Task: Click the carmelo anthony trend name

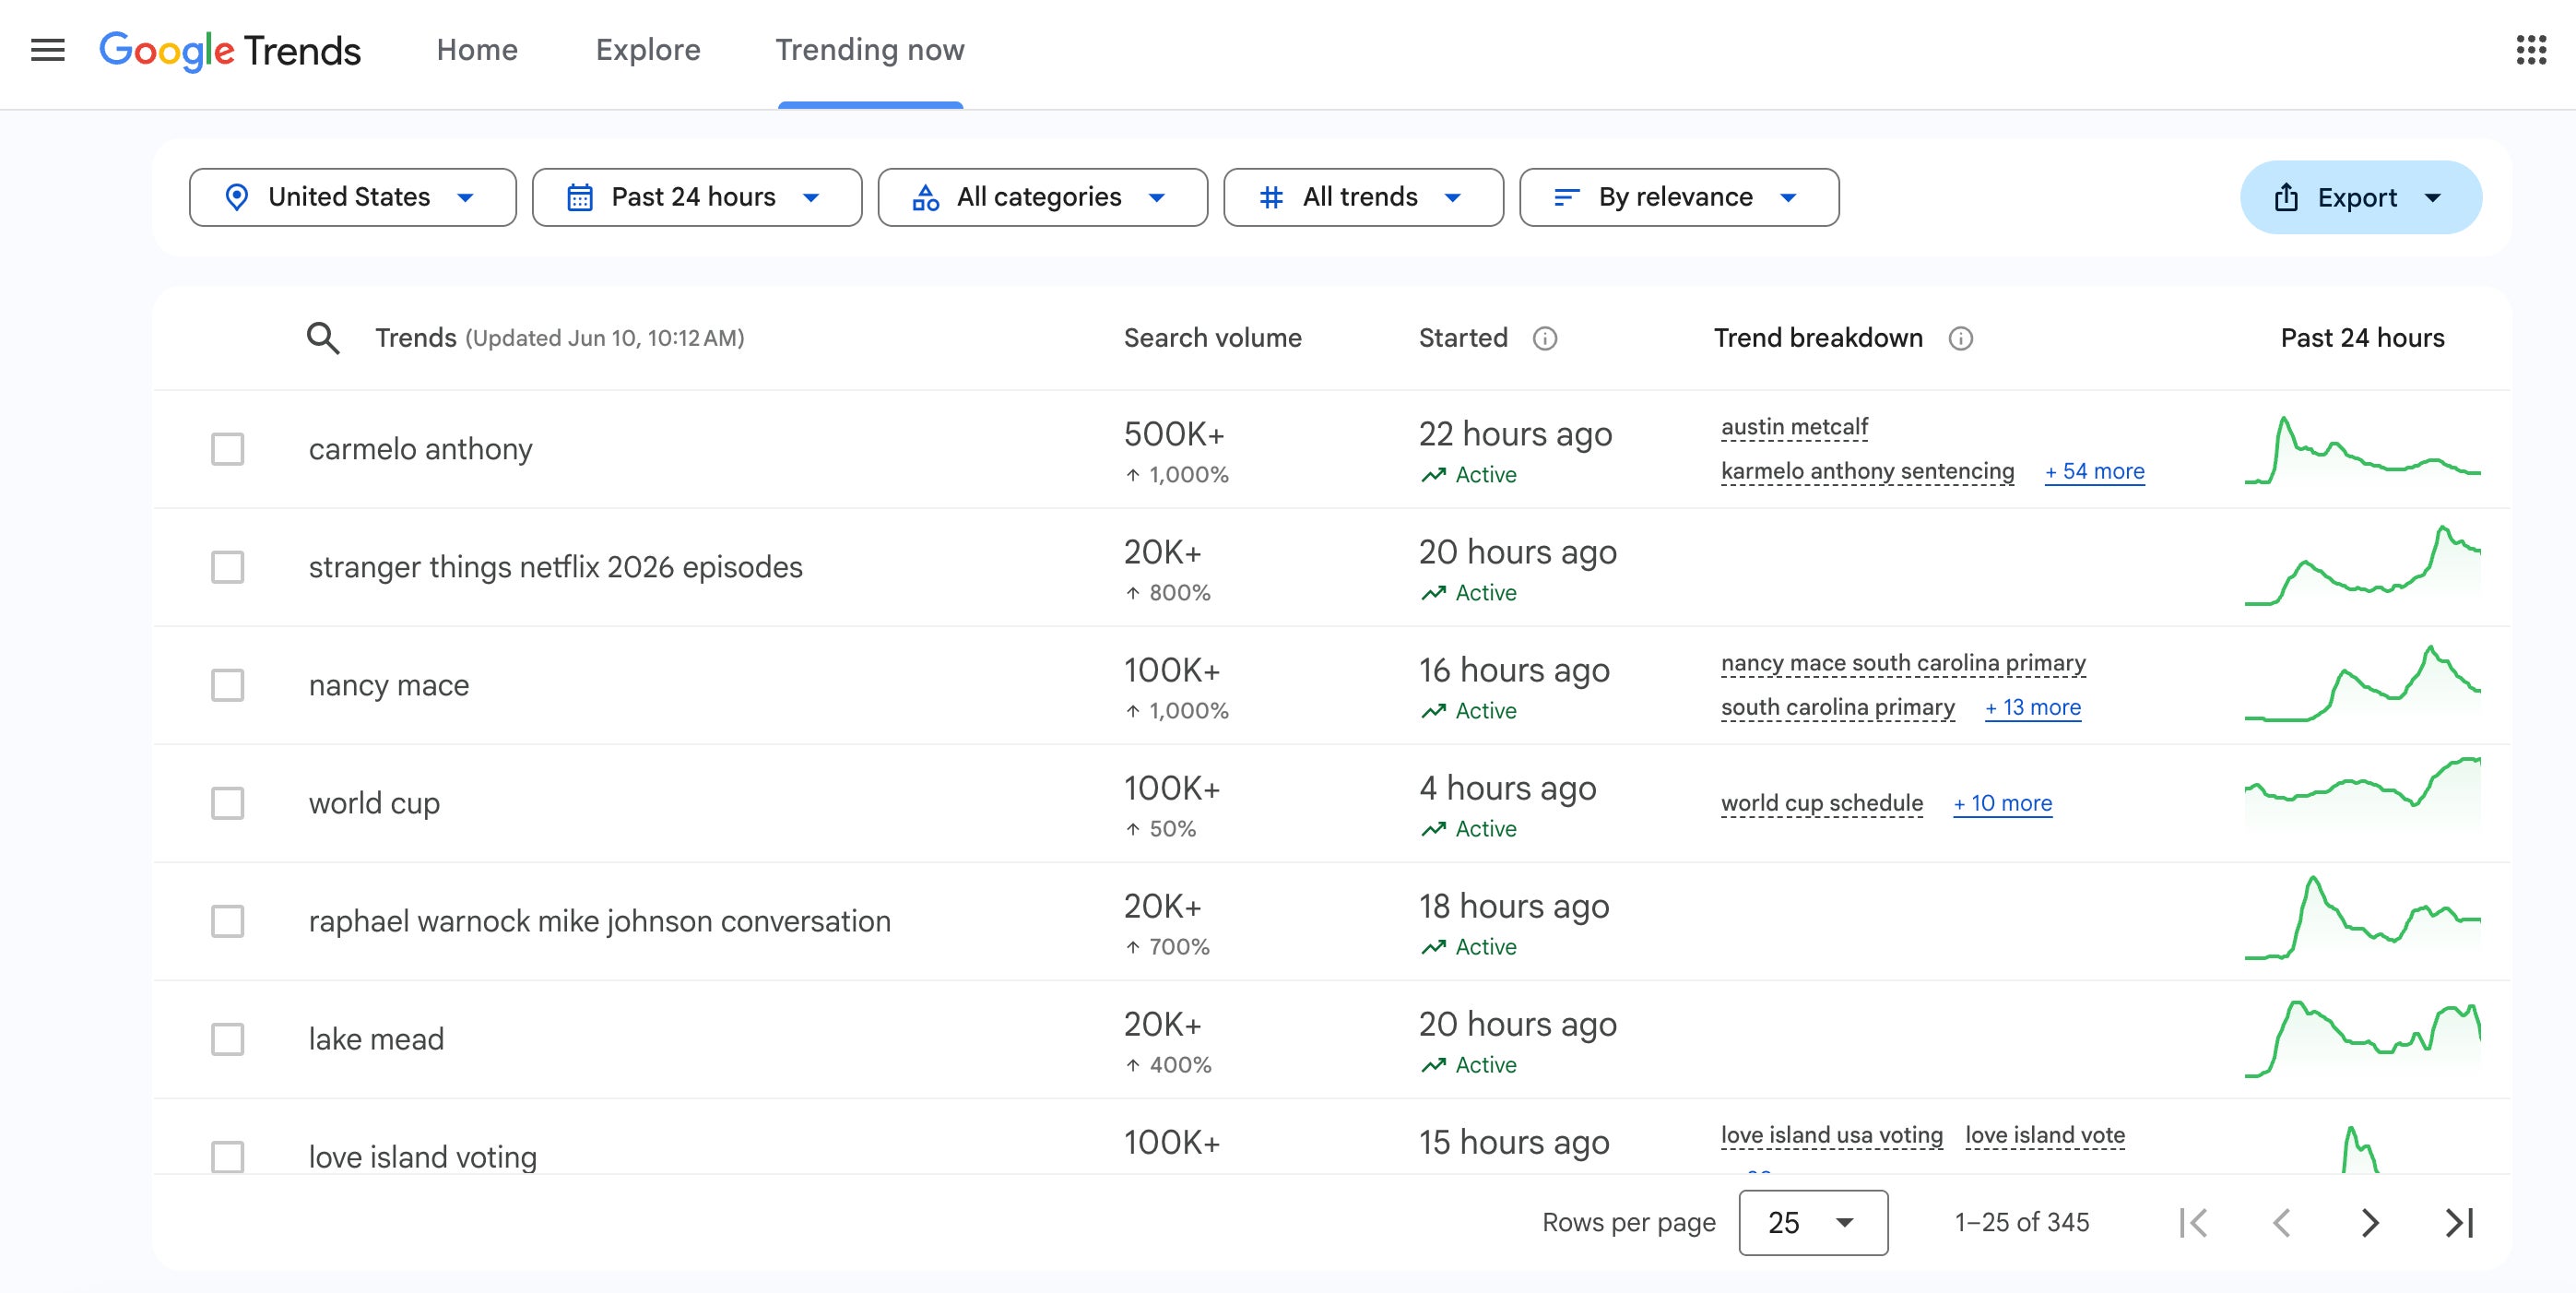Action: point(420,449)
